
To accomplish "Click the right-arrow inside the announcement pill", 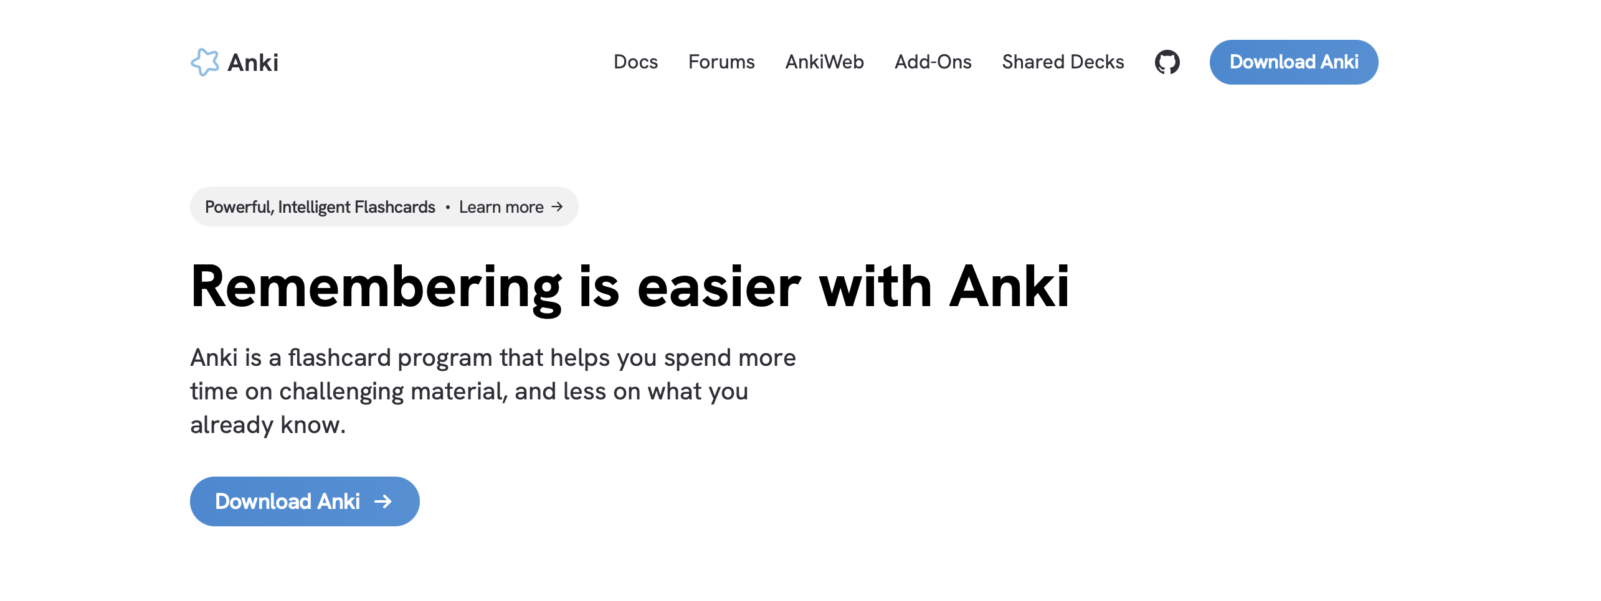I will coord(558,207).
